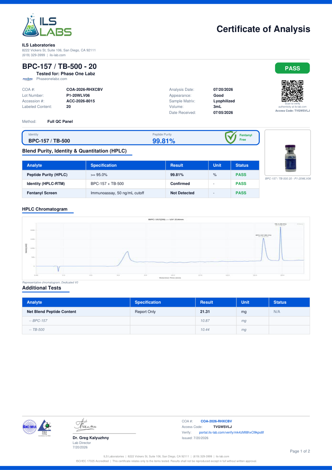
Task: Click the HPLC Chromatogram section heading
Action: (x=45, y=209)
